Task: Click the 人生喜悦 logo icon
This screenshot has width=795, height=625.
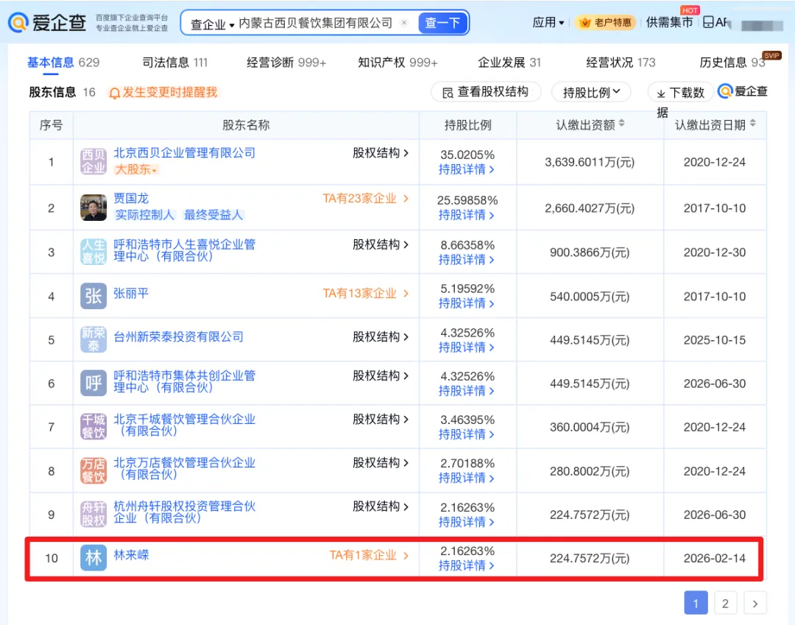Action: pyautogui.click(x=93, y=252)
